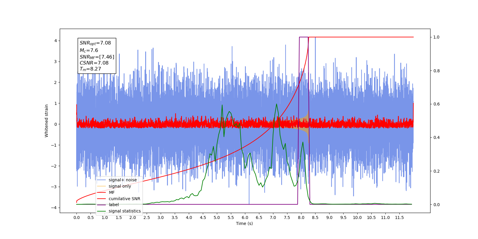The height and width of the screenshot is (239, 478).
Task: Click the 0.2 tick on right axis
Action: pyautogui.click(x=436, y=171)
